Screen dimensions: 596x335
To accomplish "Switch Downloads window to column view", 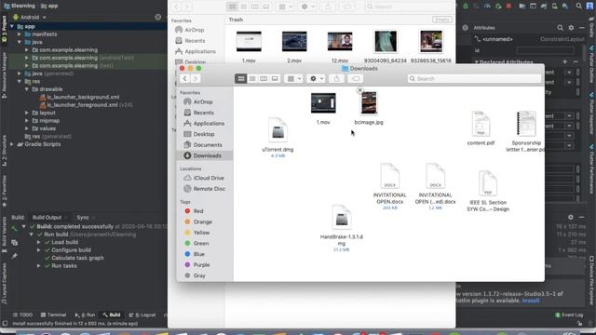I will pos(263,78).
